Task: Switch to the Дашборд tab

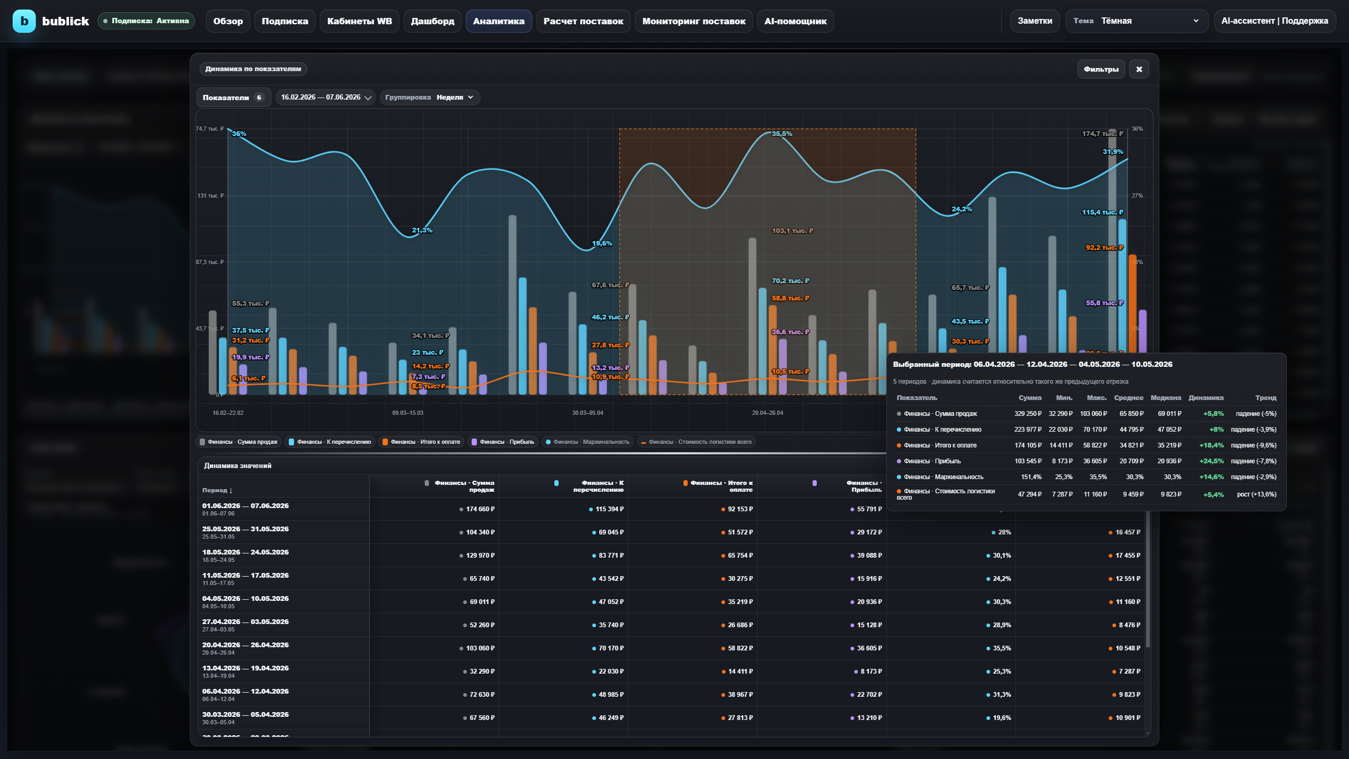Action: (x=432, y=21)
